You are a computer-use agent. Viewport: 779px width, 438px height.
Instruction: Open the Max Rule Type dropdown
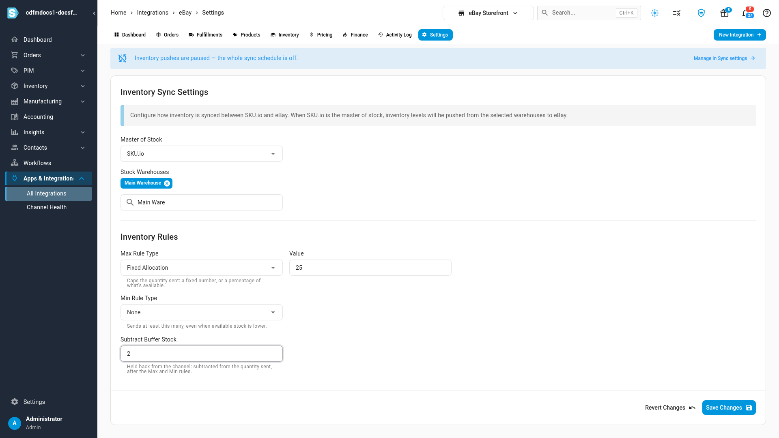pyautogui.click(x=202, y=268)
